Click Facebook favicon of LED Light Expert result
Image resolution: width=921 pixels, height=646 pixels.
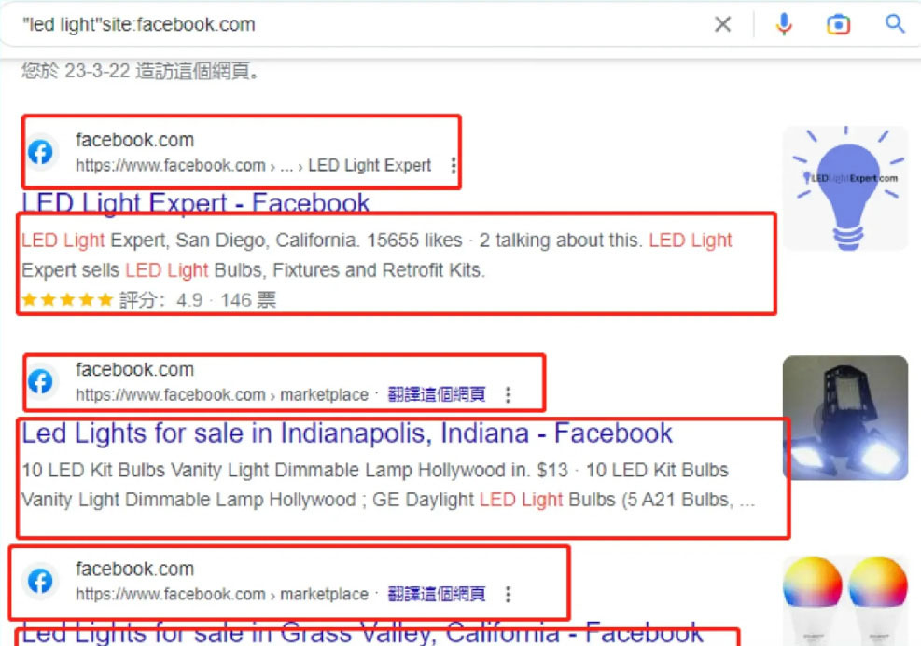[x=40, y=152]
